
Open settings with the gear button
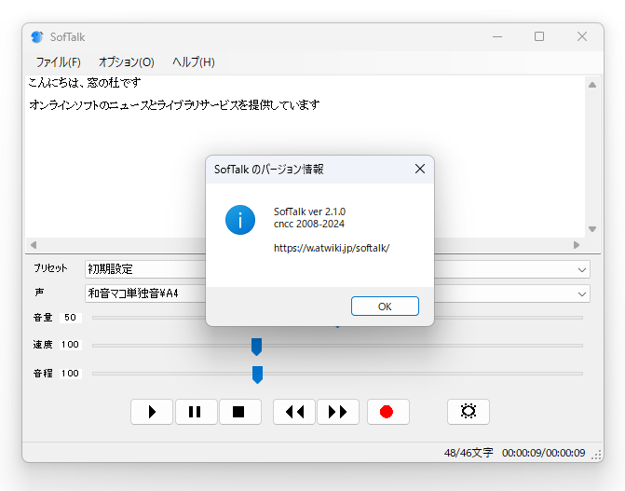point(469,412)
